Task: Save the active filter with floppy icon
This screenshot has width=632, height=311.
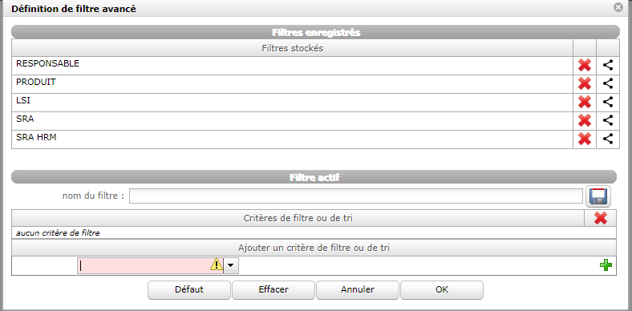Action: (598, 196)
